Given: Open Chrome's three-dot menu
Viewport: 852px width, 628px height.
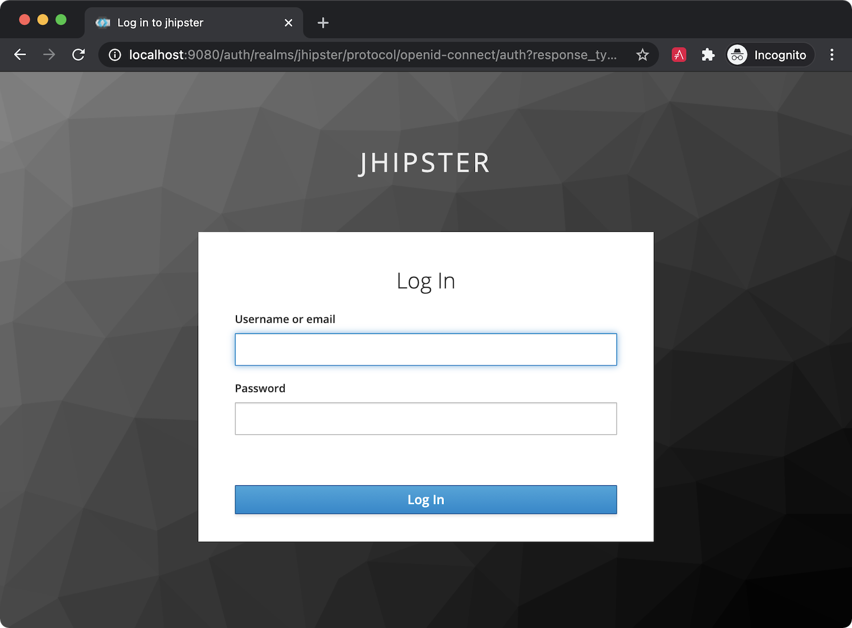Looking at the screenshot, I should [831, 55].
